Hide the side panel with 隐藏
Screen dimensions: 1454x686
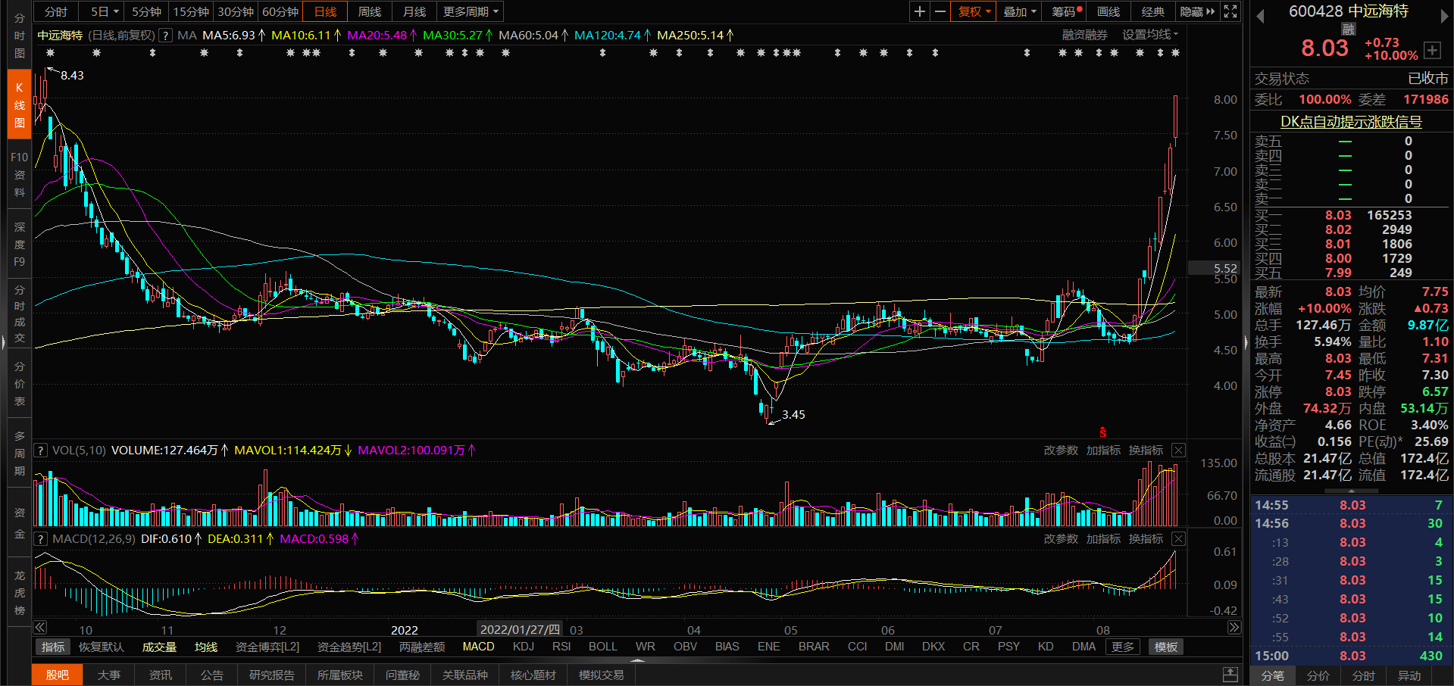tap(1196, 11)
